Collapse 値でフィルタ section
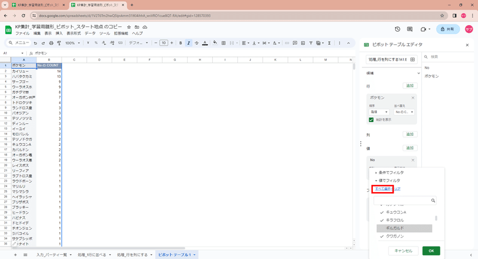 [x=387, y=180]
